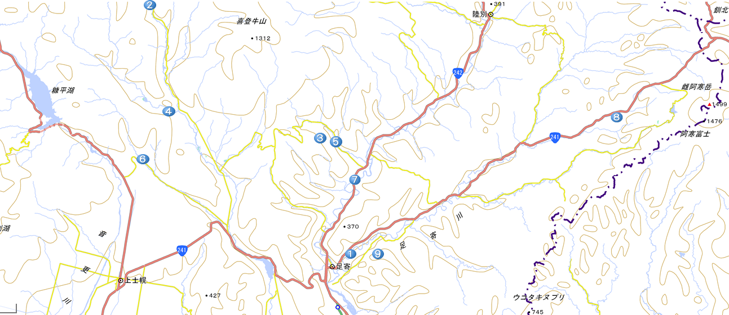Select blue marker number 4
Image resolution: width=729 pixels, height=315 pixels.
tap(168, 111)
